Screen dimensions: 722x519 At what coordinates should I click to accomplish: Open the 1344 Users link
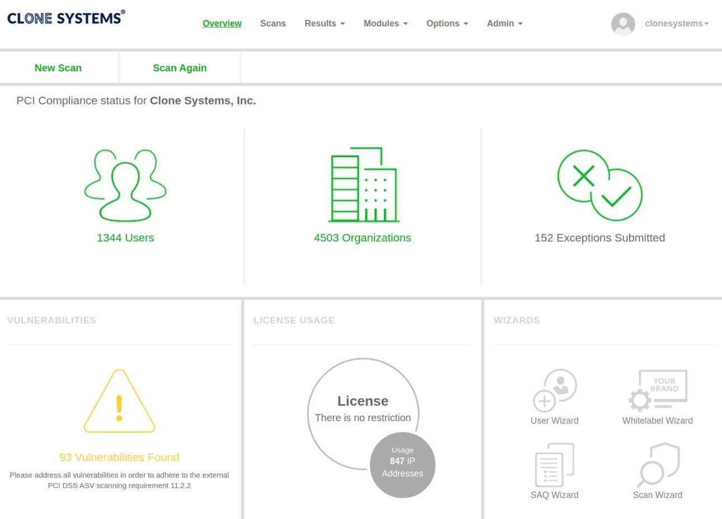(125, 238)
